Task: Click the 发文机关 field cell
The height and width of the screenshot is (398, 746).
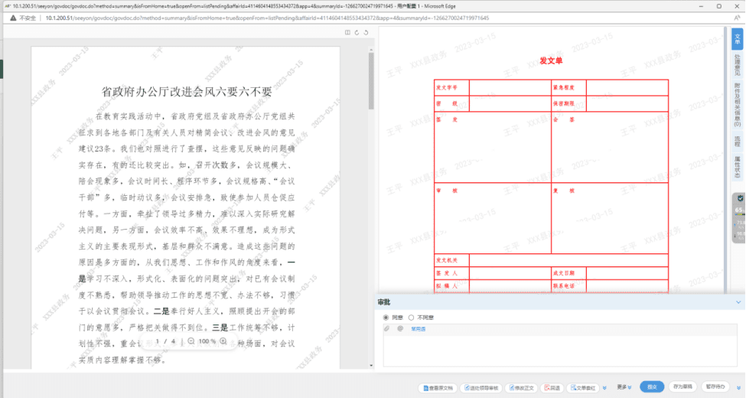Action: [568, 260]
